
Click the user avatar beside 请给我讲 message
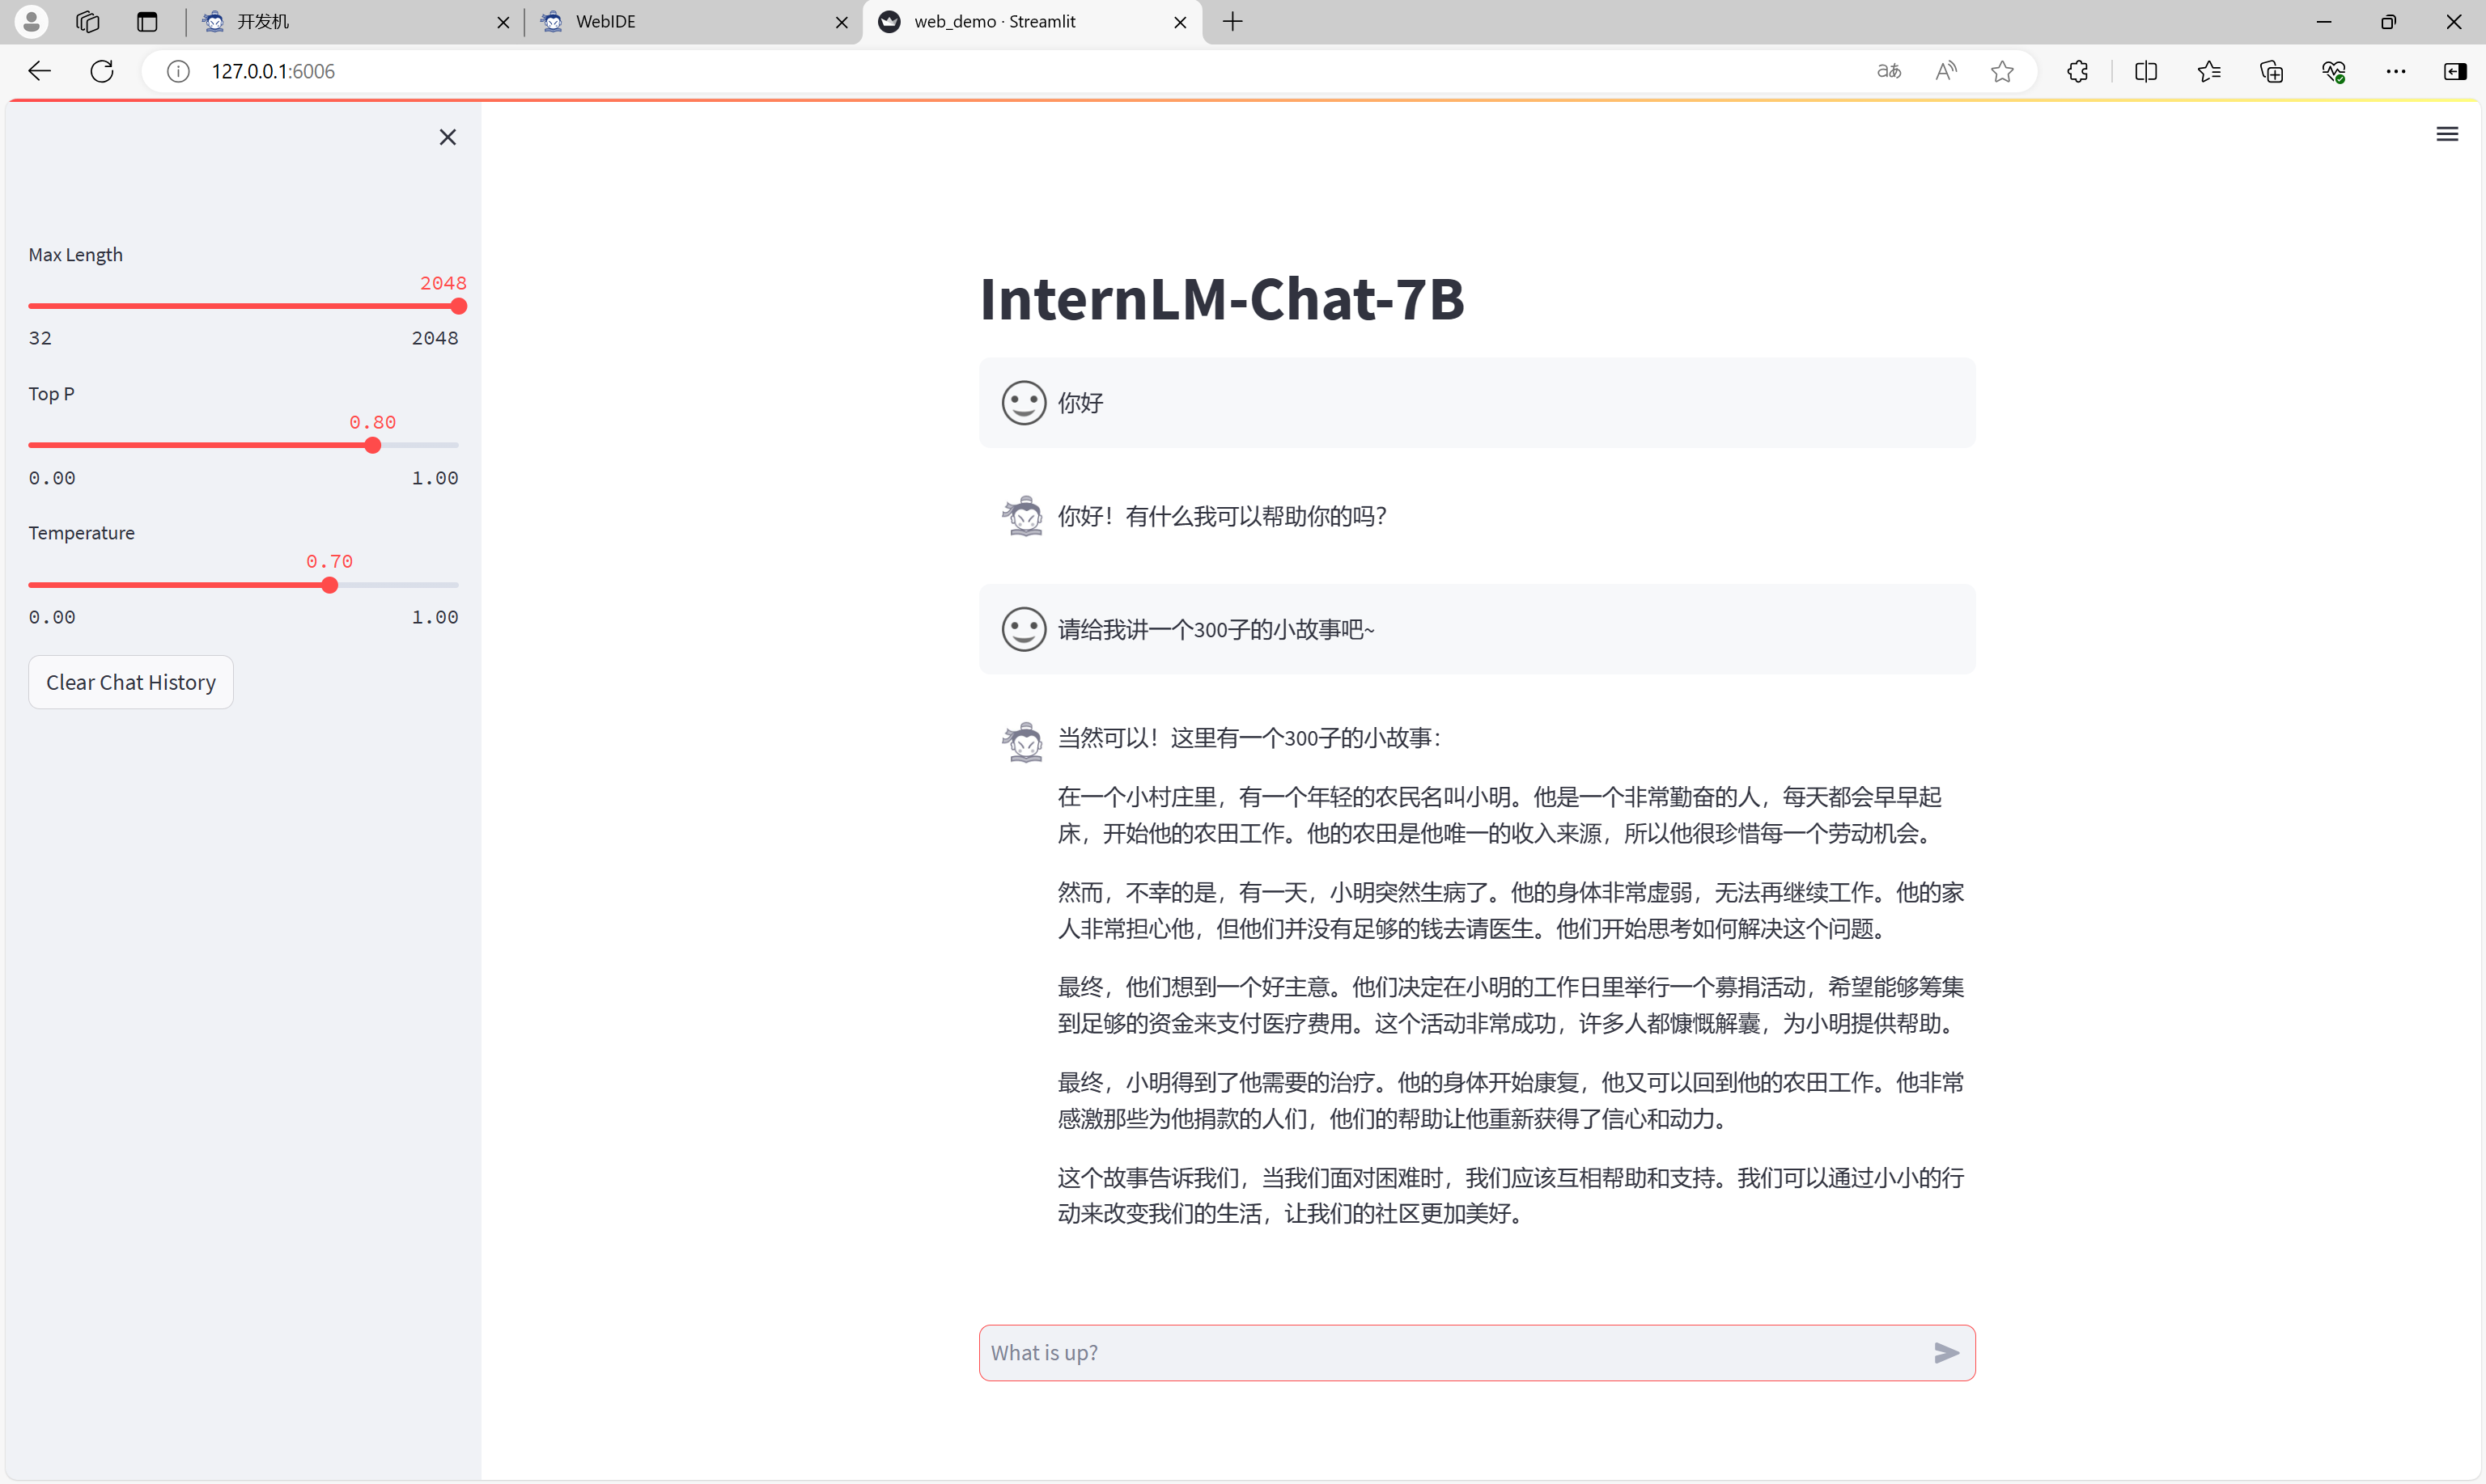[1024, 629]
